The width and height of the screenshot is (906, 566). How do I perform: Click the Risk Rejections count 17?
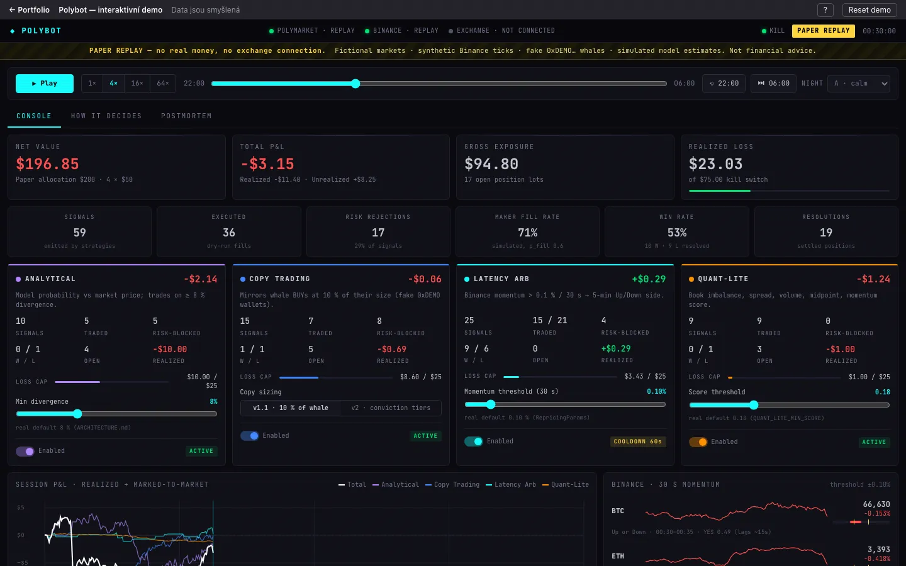click(x=378, y=233)
